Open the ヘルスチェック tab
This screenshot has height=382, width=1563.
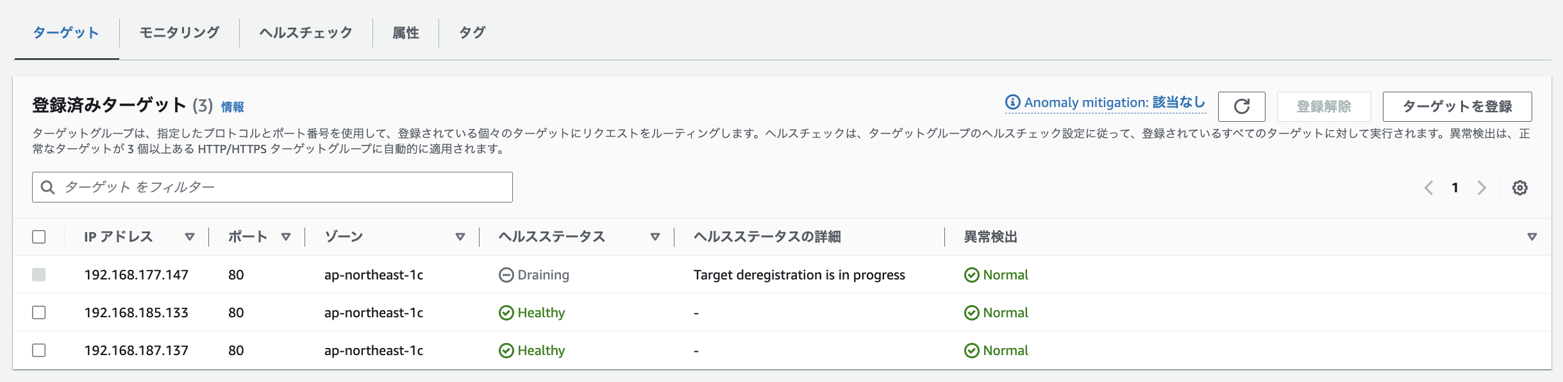[x=305, y=32]
